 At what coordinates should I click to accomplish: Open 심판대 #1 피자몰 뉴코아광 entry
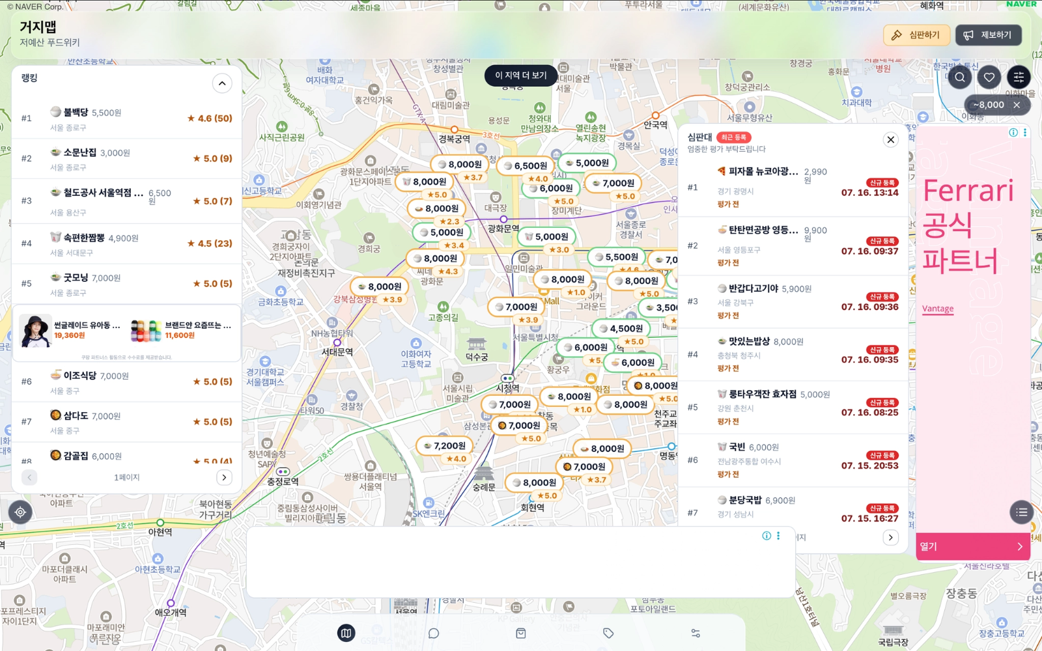click(x=793, y=187)
